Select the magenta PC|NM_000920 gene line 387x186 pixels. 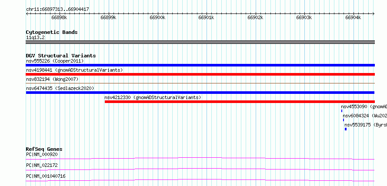200,158
